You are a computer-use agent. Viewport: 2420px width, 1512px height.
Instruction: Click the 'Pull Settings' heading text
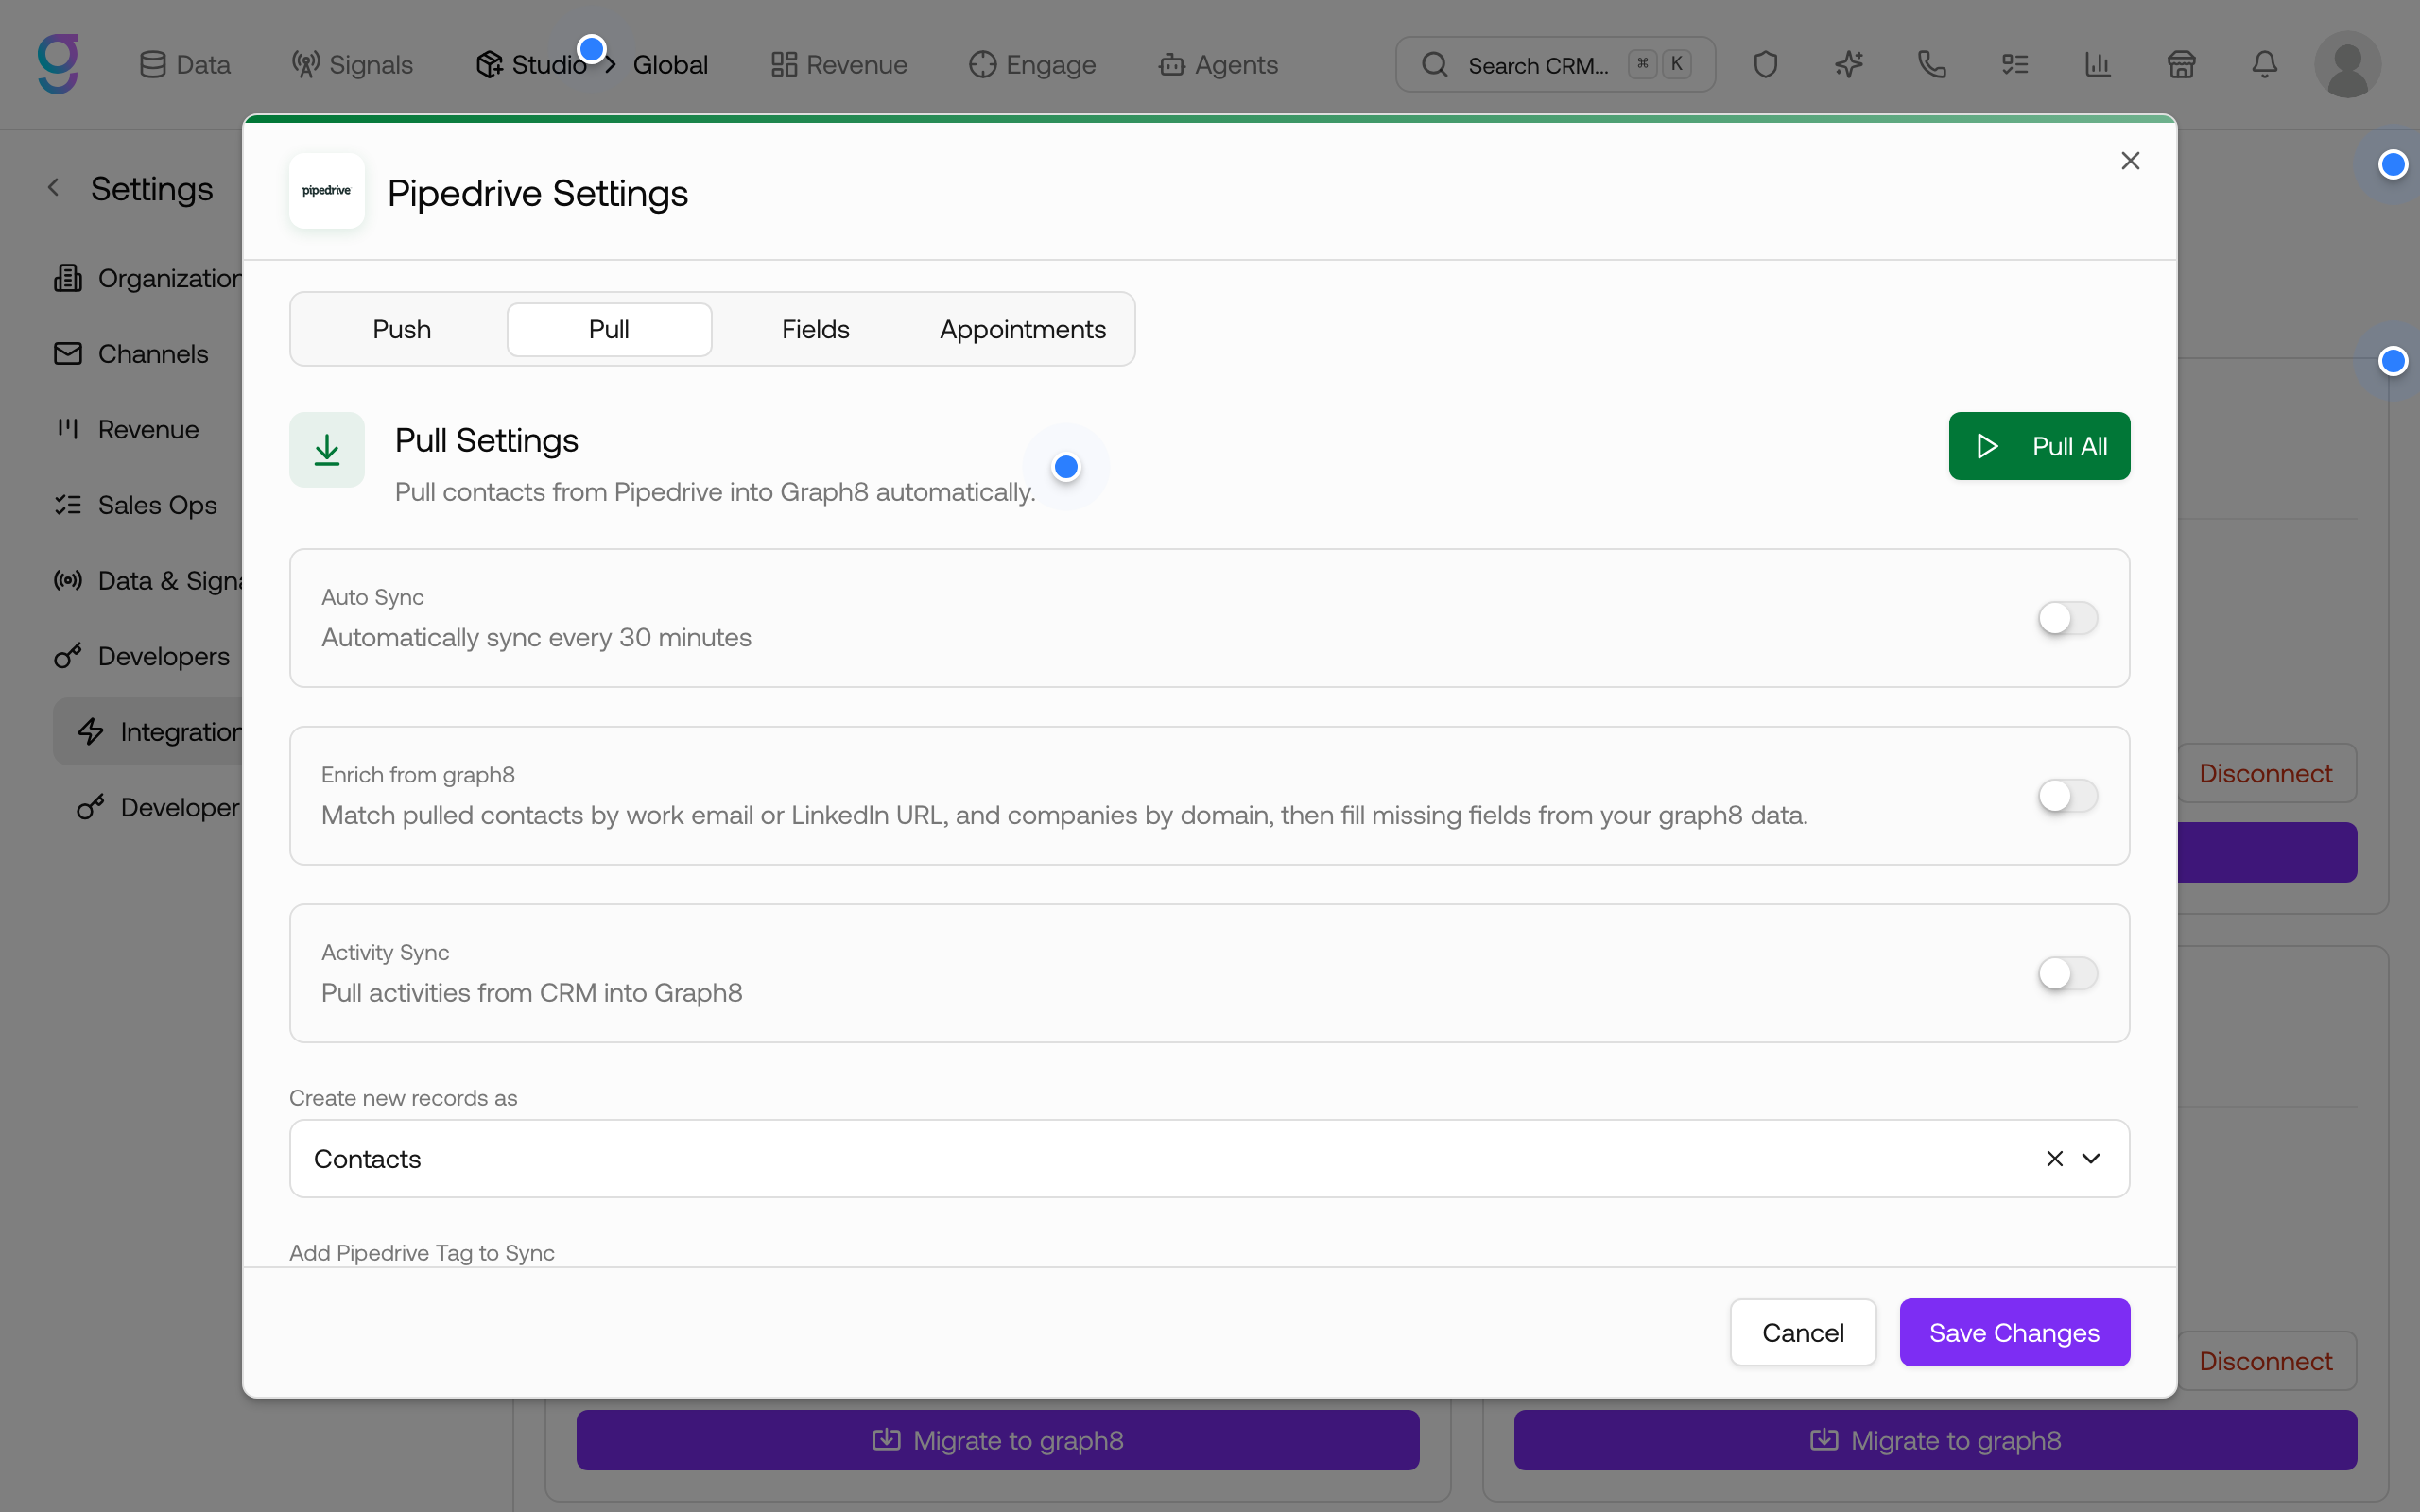click(x=487, y=441)
